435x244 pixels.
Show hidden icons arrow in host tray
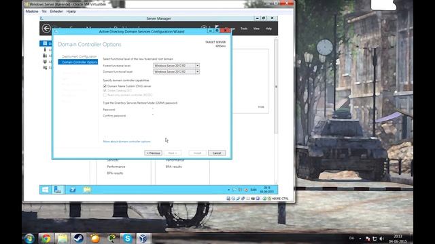[x=360, y=239]
